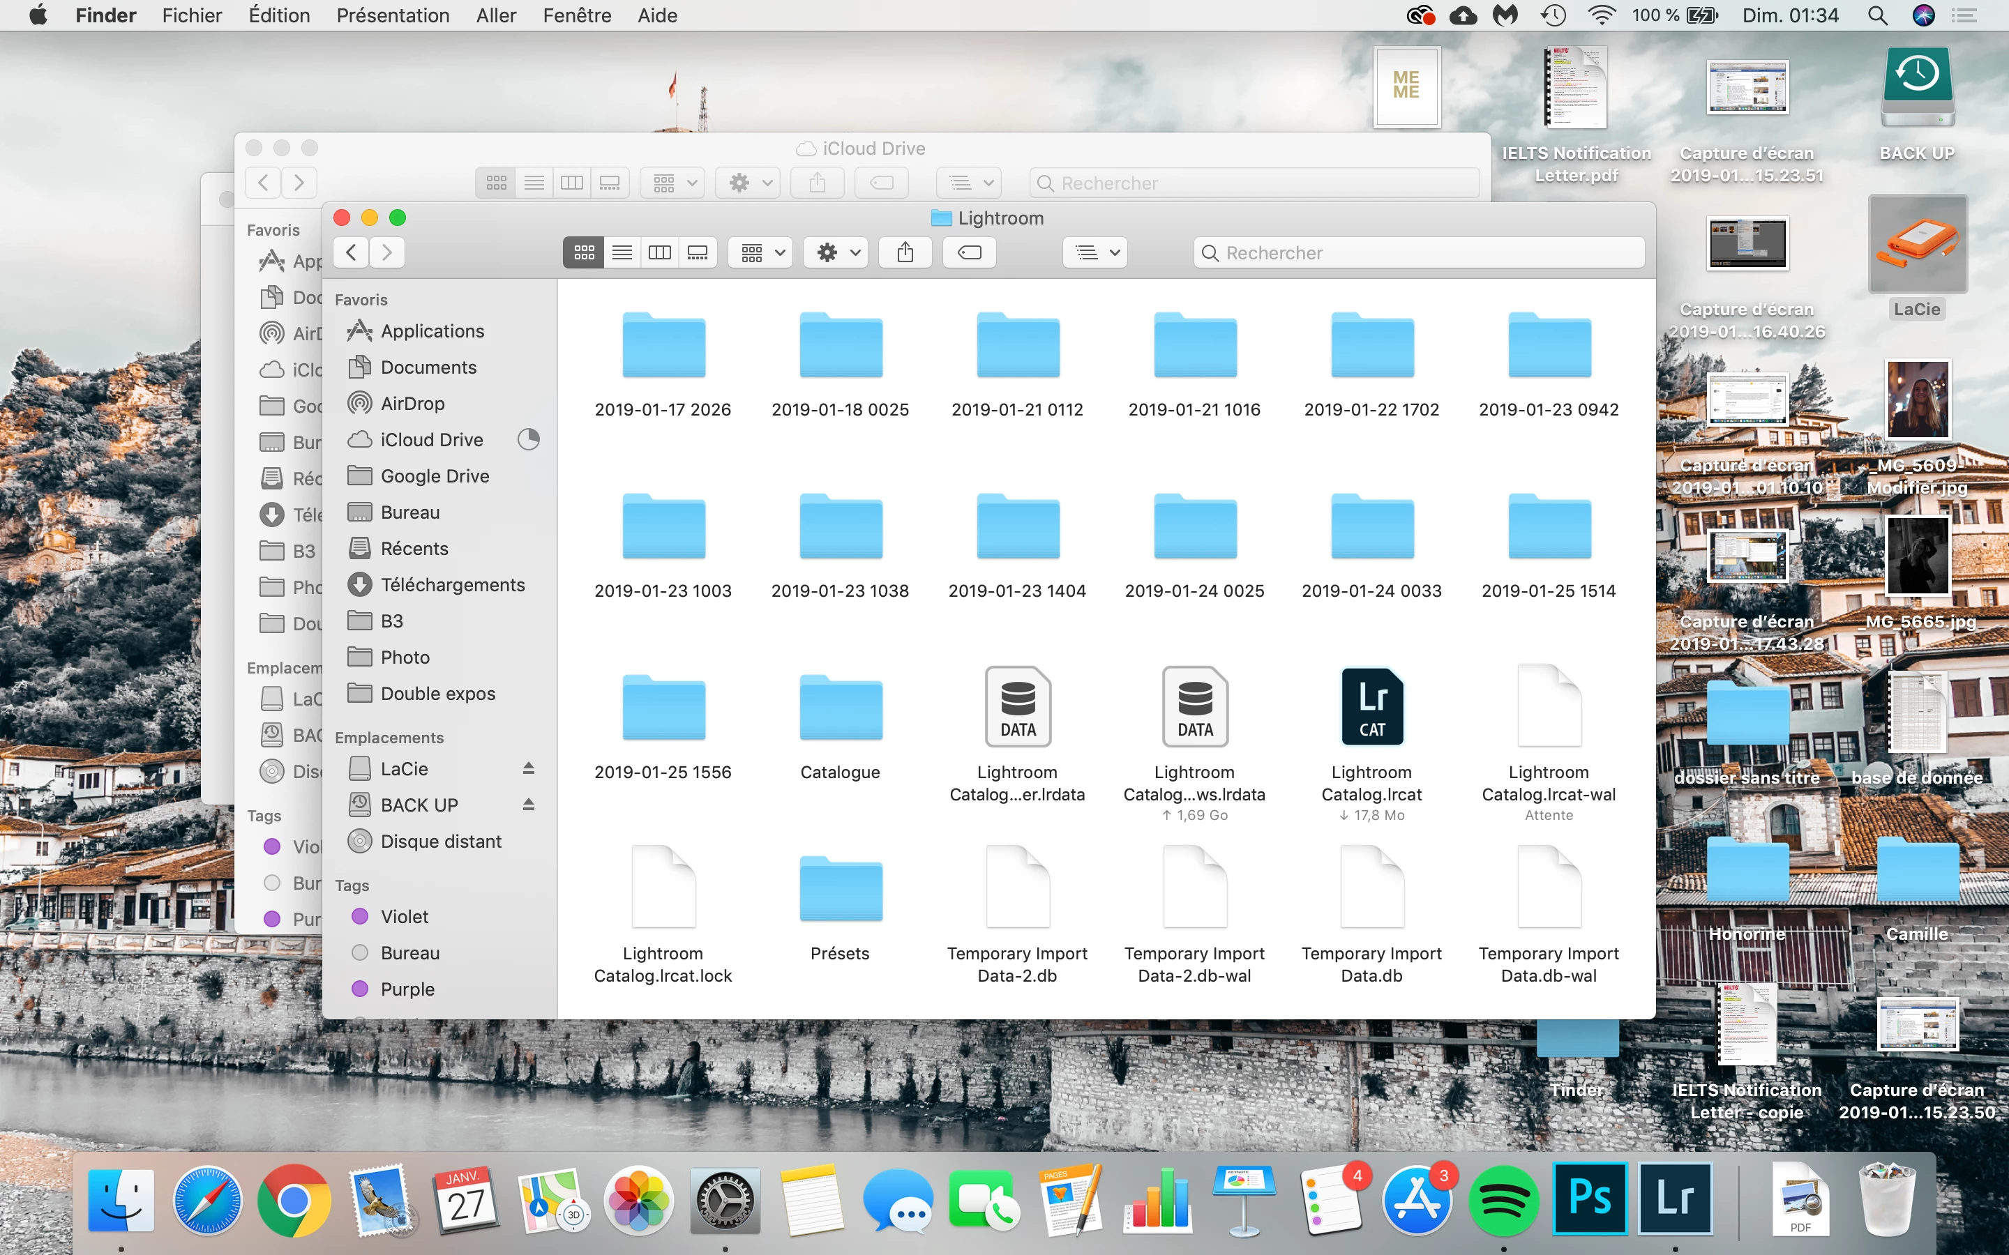The image size is (2009, 1255).
Task: Click the Edit Tags toolbar button
Action: coord(969,252)
